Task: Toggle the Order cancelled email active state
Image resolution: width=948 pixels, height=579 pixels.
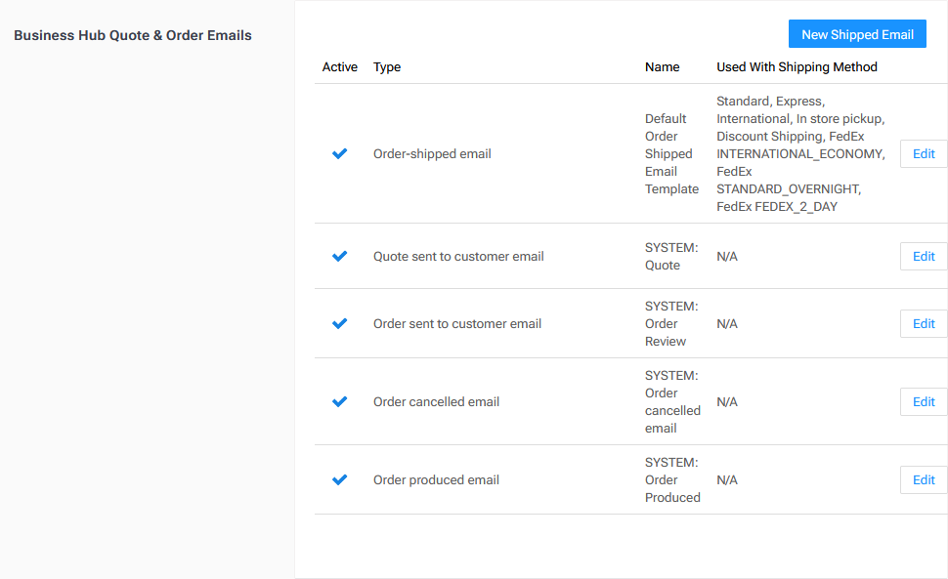Action: 340,401
